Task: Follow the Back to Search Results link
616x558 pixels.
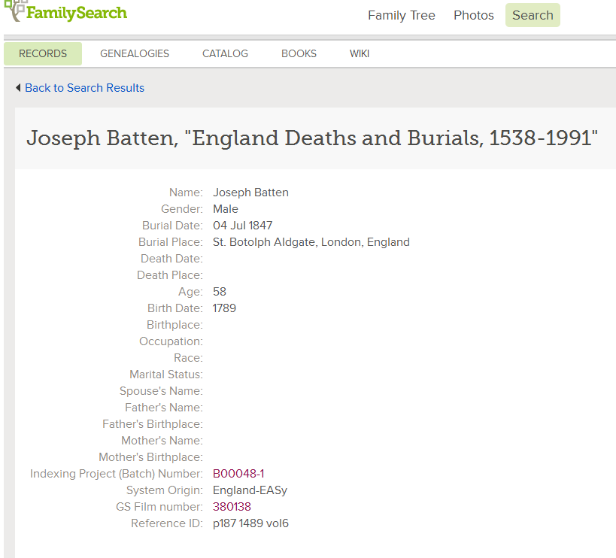Action: (x=84, y=87)
